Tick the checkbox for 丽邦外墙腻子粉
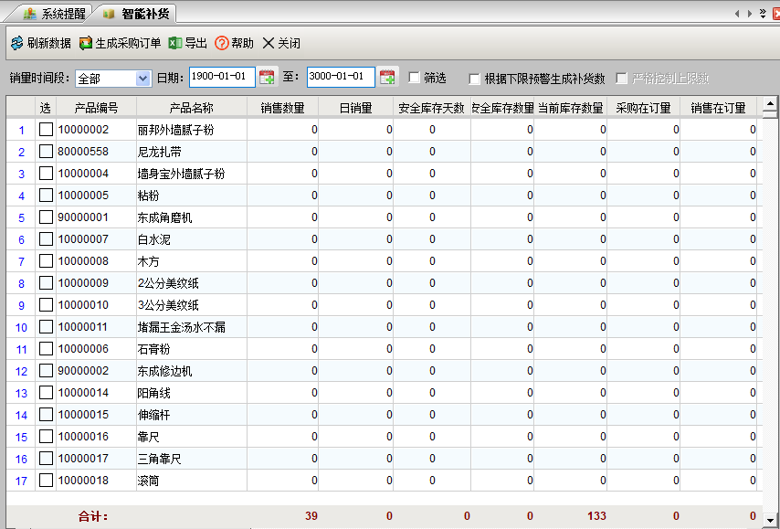 [46, 130]
